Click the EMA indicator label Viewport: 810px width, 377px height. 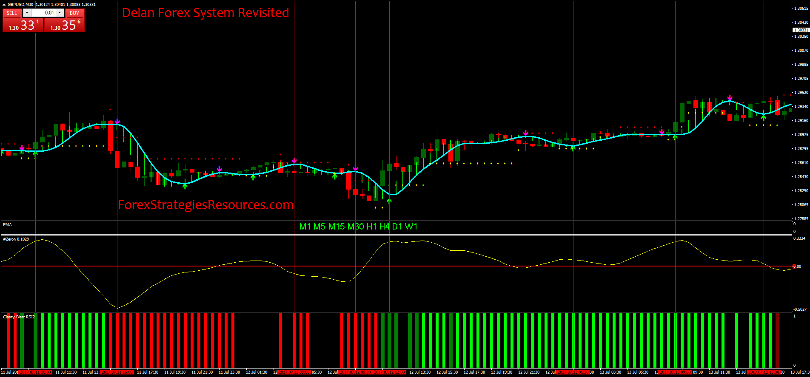(7, 224)
